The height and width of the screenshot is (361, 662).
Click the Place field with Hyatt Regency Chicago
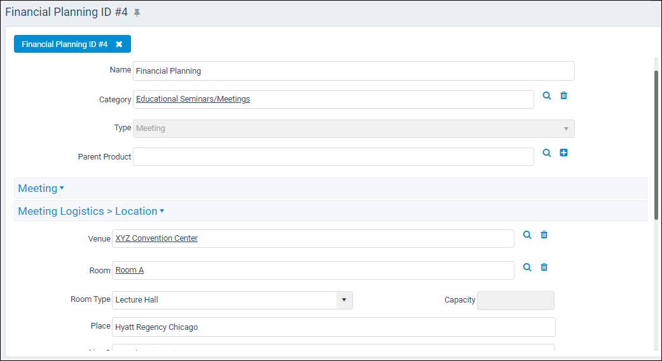coord(333,327)
